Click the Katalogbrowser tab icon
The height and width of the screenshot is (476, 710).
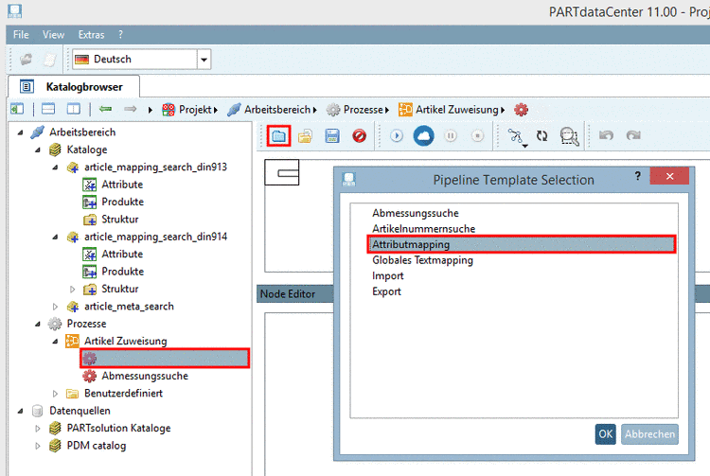(x=27, y=86)
